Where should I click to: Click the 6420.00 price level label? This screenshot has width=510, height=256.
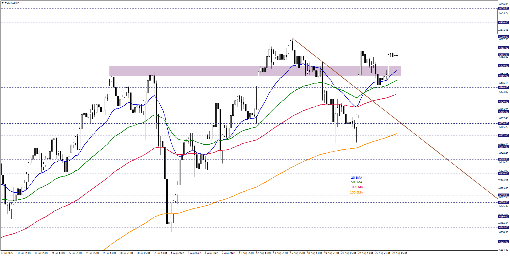click(x=504, y=102)
